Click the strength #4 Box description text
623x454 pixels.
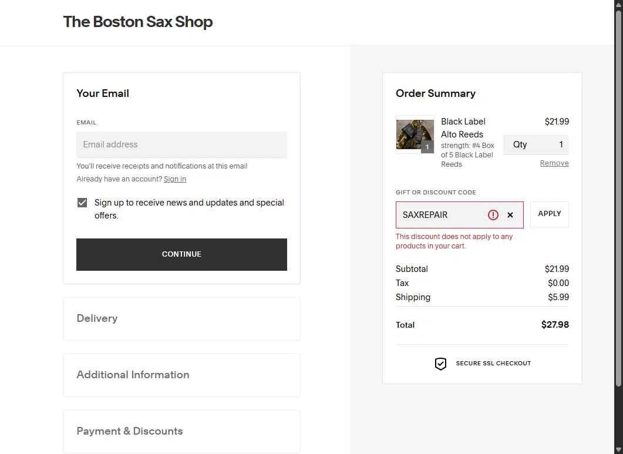pos(467,155)
